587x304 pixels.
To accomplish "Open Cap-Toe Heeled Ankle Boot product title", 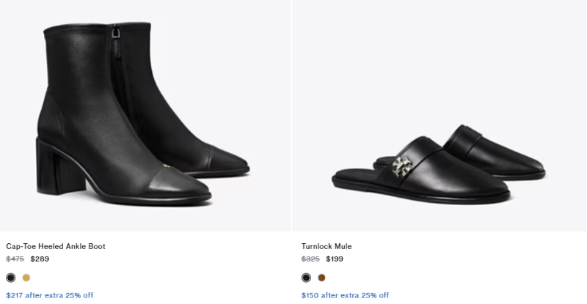I will coord(56,246).
